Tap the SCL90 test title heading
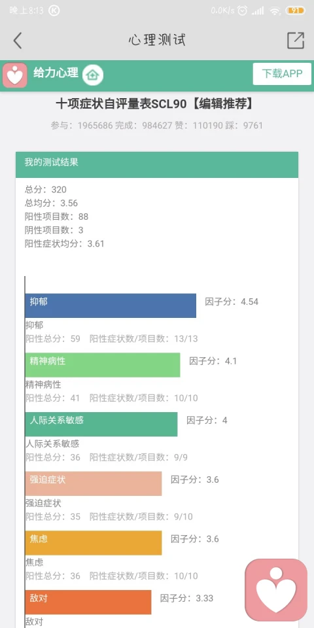The width and height of the screenshot is (314, 628). [x=154, y=105]
